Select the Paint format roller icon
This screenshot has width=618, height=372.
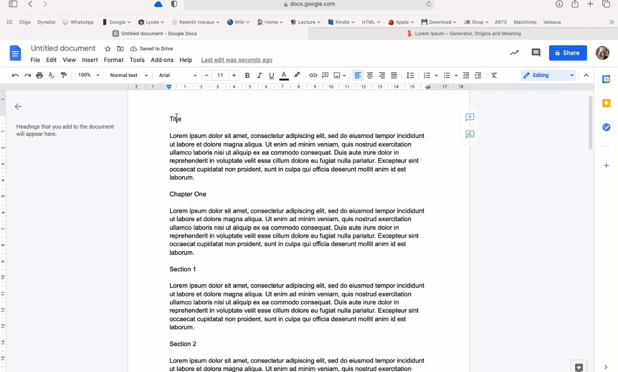point(64,75)
